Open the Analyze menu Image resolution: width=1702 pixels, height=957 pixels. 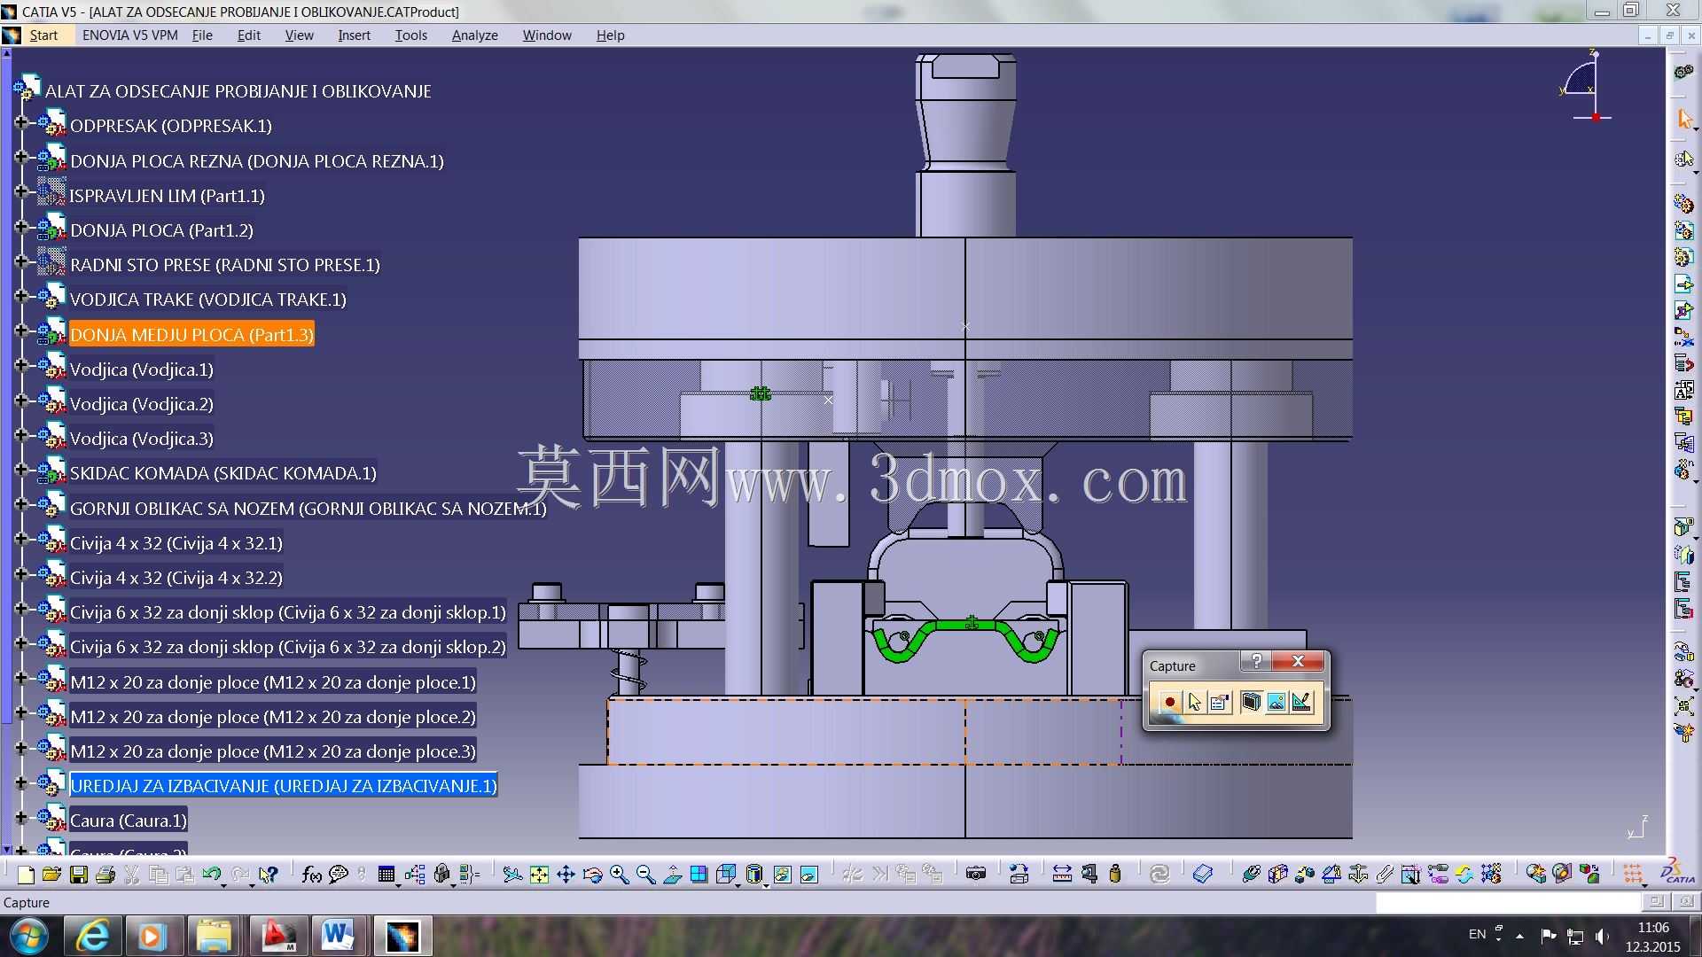click(474, 35)
